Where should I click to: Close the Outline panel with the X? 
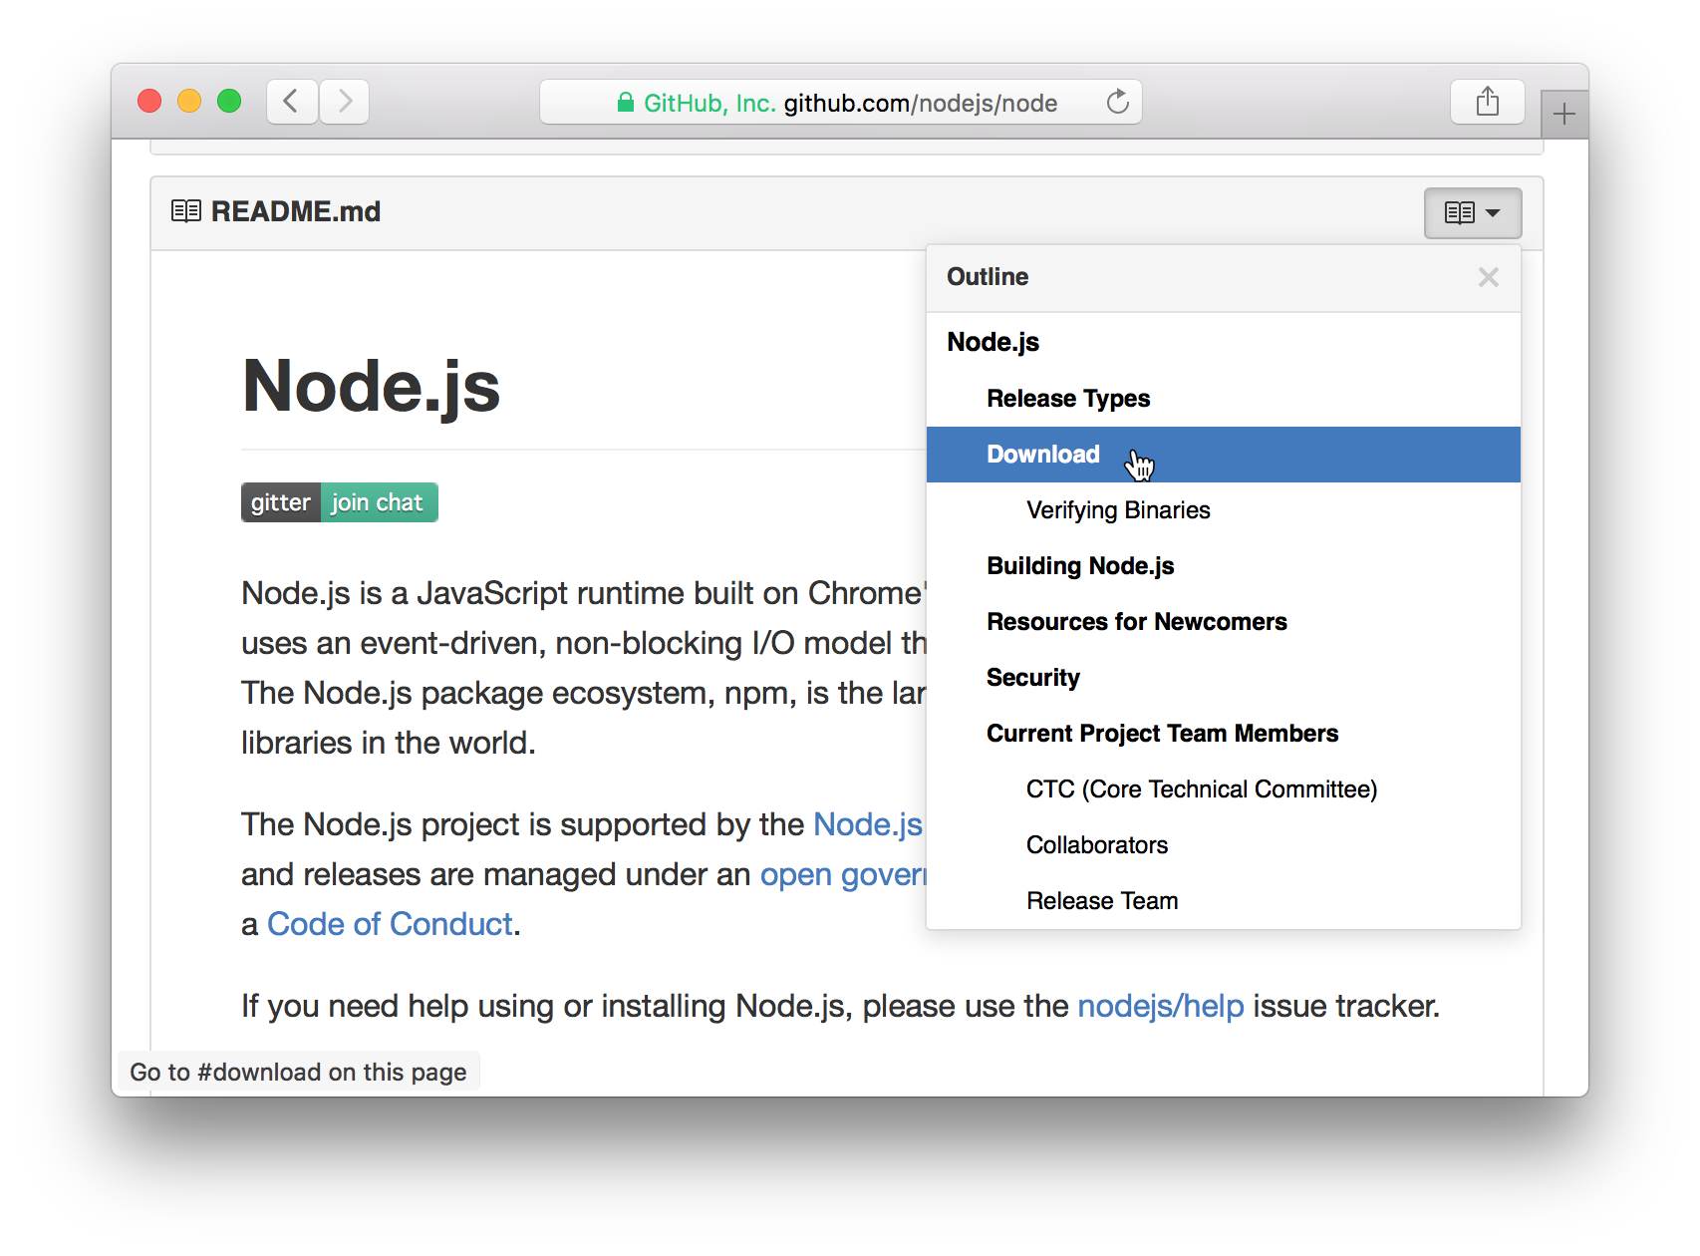point(1489,277)
